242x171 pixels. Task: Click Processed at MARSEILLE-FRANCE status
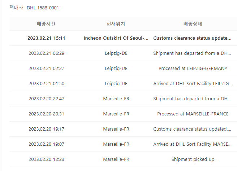(x=193, y=114)
